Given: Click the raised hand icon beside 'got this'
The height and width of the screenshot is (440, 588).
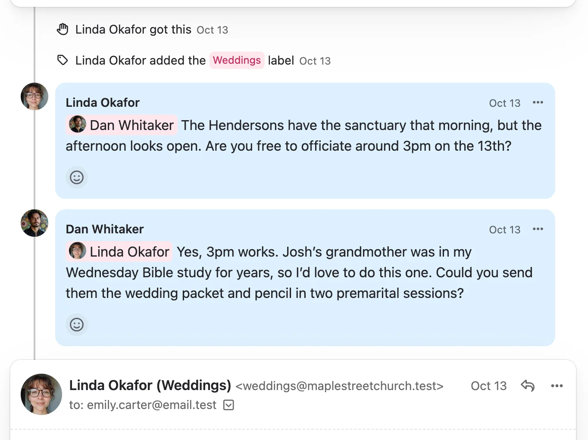Looking at the screenshot, I should (63, 29).
